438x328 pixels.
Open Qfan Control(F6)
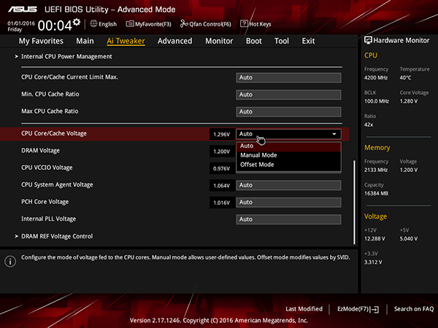coord(206,24)
